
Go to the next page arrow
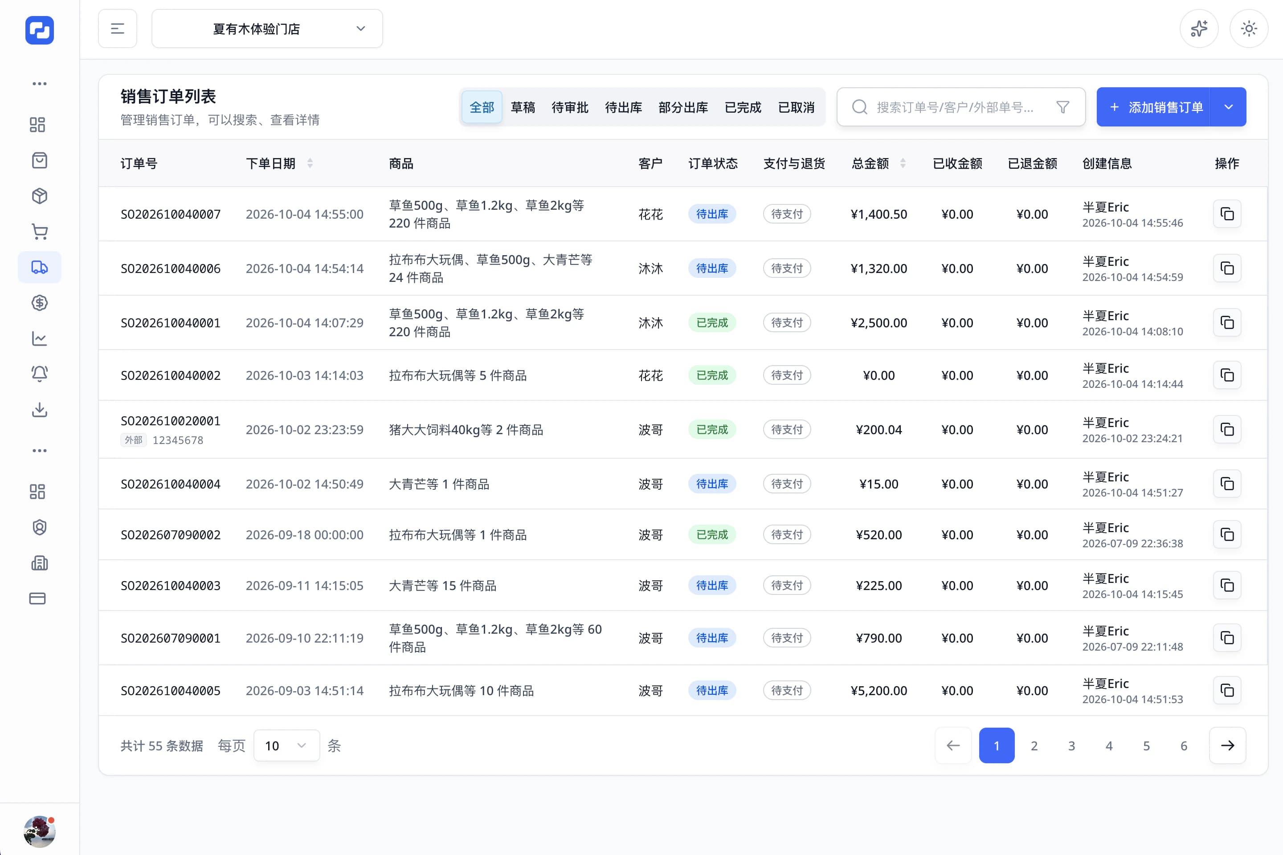click(1227, 745)
